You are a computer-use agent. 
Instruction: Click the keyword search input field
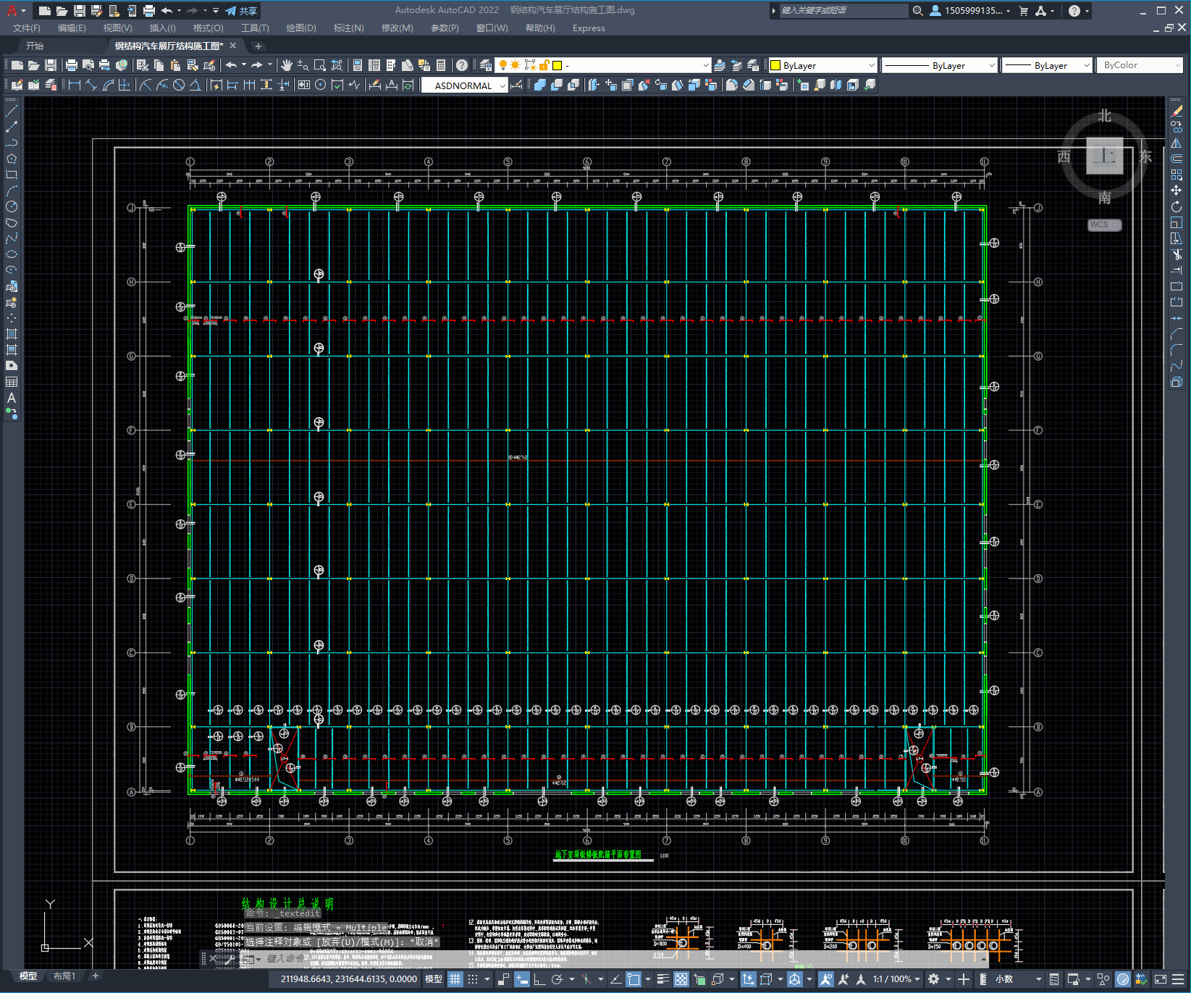coord(843,11)
